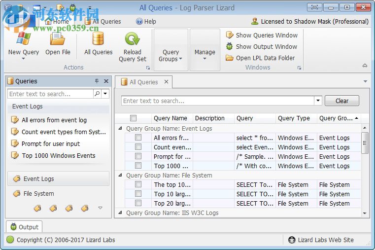Screen dimensions: 375x250
Task: Collapse Query Group Name: IIS W3C Logs
Action: [120, 213]
